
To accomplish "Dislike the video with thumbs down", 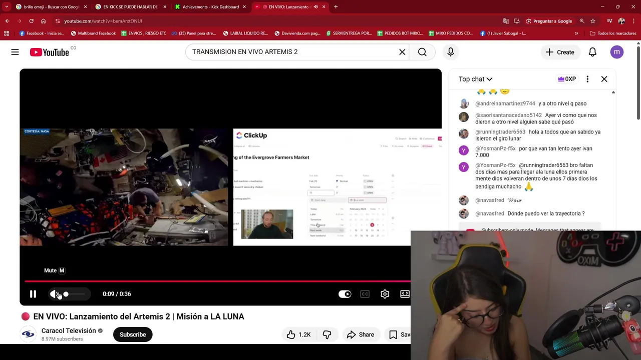I will (327, 334).
